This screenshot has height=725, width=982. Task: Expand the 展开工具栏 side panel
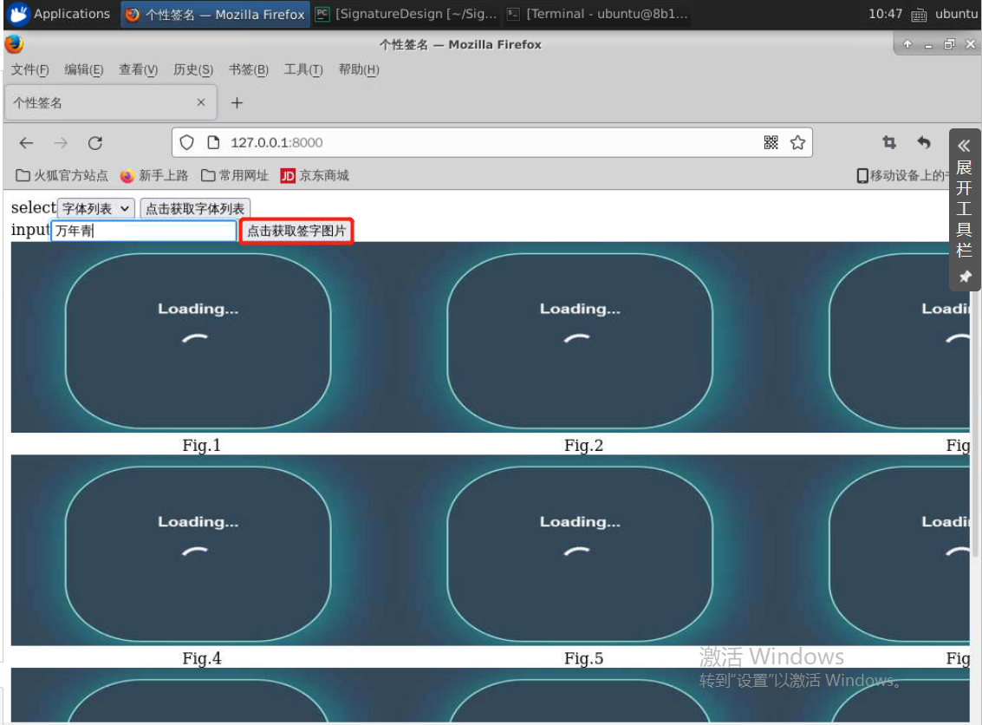pyautogui.click(x=964, y=199)
